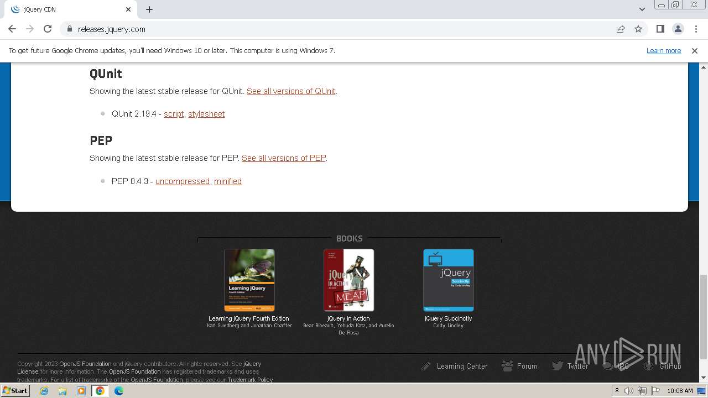
Task: Click the Learning Center pencil icon
Action: point(426,366)
